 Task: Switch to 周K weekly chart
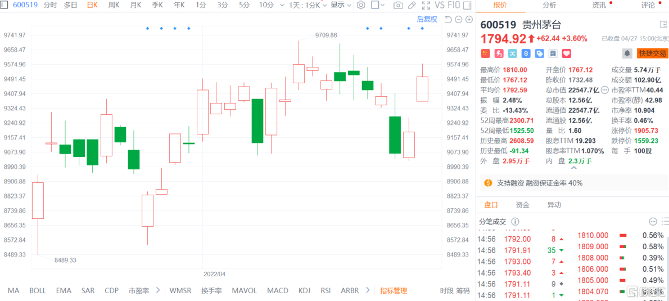point(114,5)
